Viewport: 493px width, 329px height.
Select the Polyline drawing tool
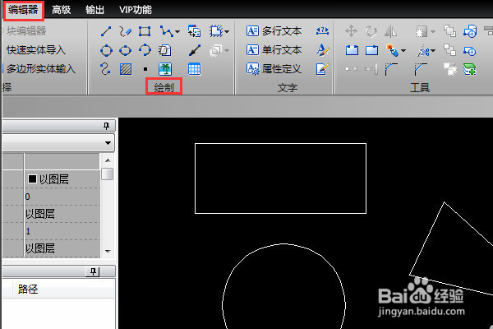click(166, 31)
